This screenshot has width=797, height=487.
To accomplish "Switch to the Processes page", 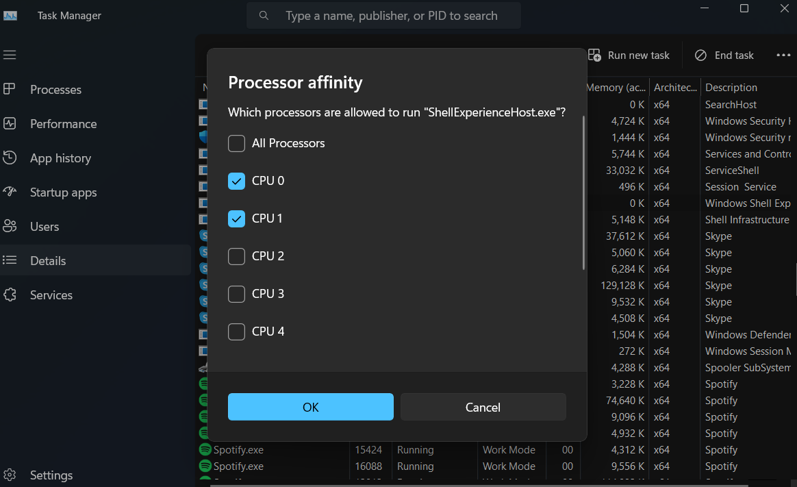I will (96, 90).
